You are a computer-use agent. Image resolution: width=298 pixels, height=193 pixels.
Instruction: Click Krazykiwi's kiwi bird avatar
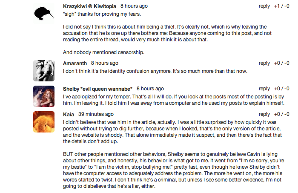click(44, 15)
